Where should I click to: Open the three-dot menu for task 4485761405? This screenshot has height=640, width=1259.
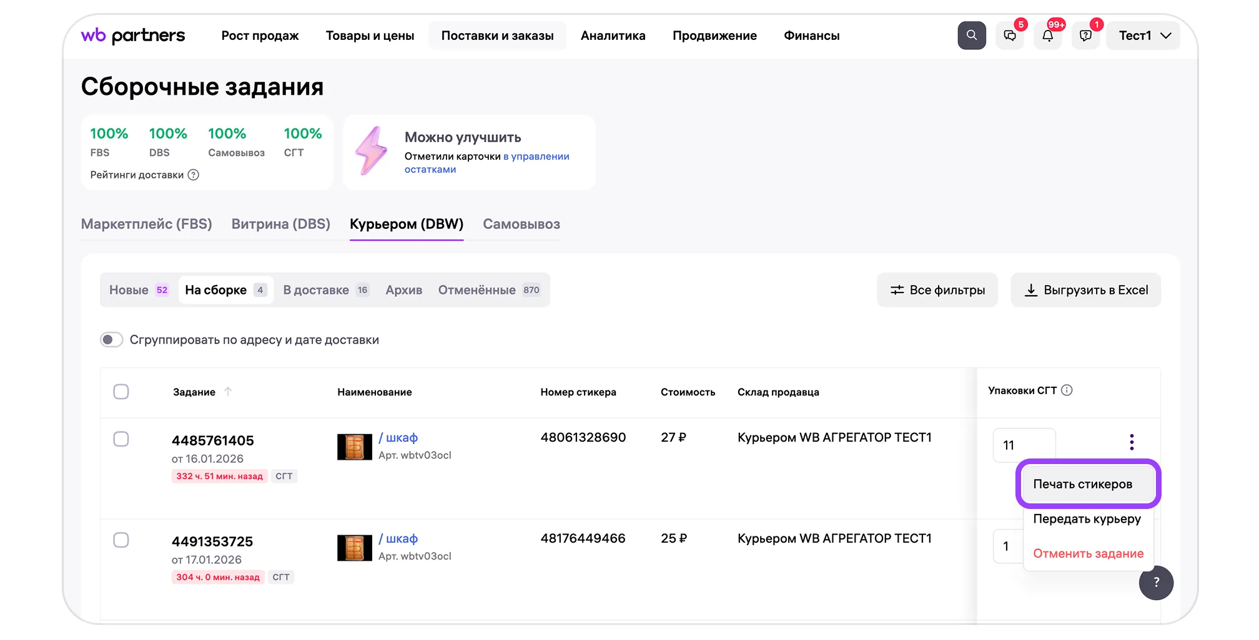click(1131, 442)
